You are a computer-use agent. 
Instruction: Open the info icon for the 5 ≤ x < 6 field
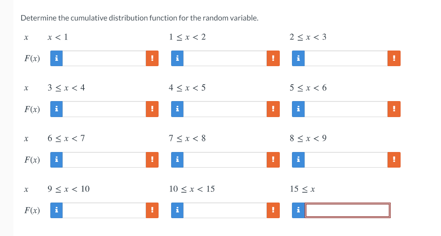click(298, 109)
